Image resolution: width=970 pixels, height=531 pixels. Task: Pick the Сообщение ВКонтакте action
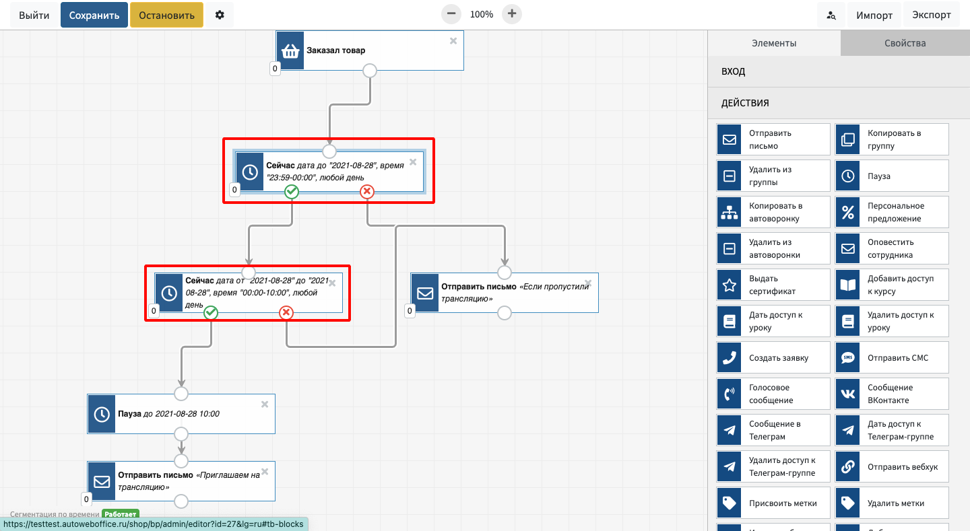point(891,394)
